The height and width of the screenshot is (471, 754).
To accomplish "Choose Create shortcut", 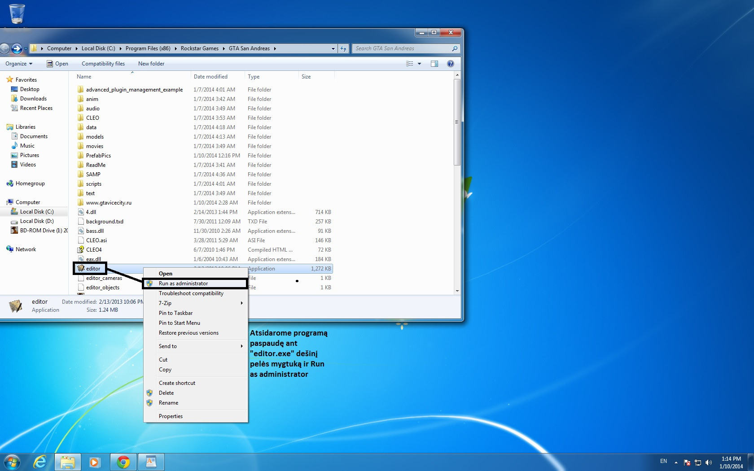I will [x=196, y=383].
